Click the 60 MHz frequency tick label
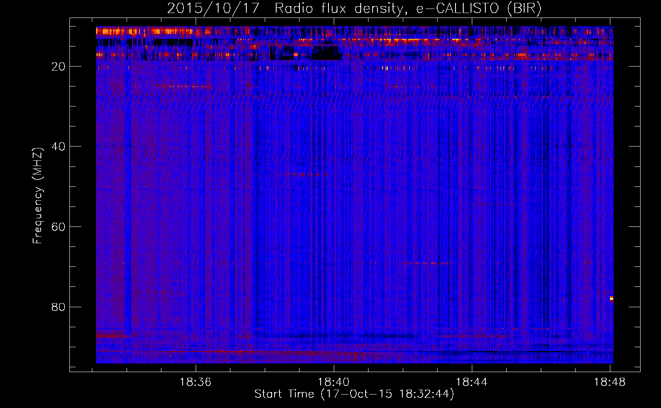Screen dimensions: 661x408 pyautogui.click(x=58, y=227)
